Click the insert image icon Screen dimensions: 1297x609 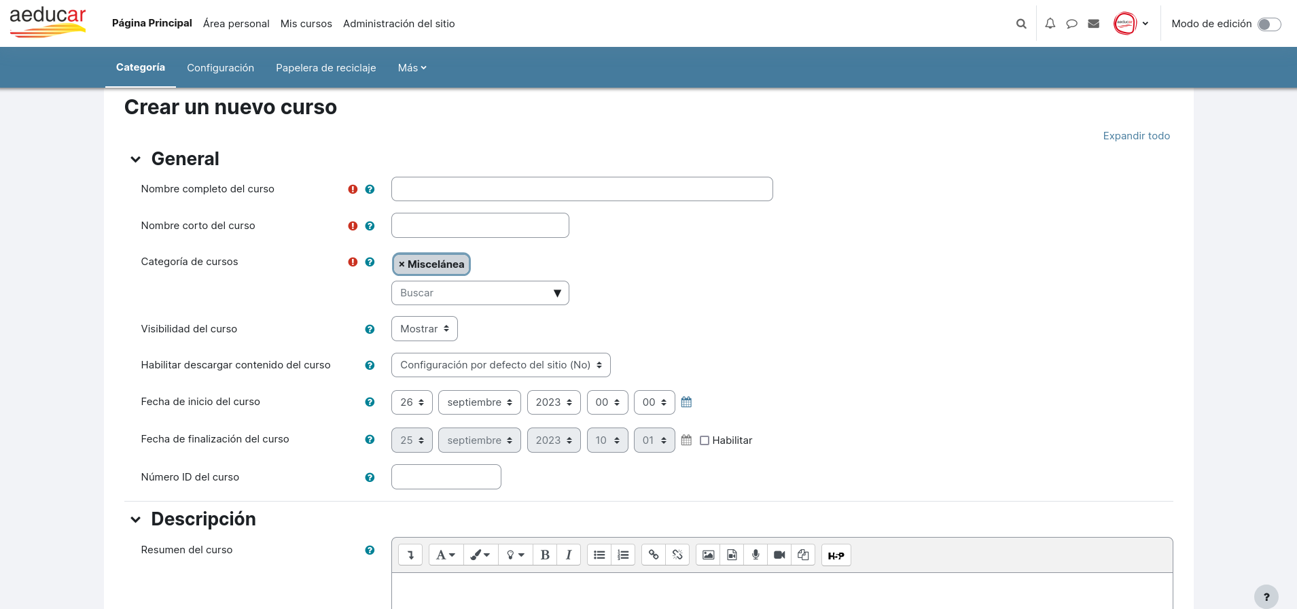tap(708, 555)
